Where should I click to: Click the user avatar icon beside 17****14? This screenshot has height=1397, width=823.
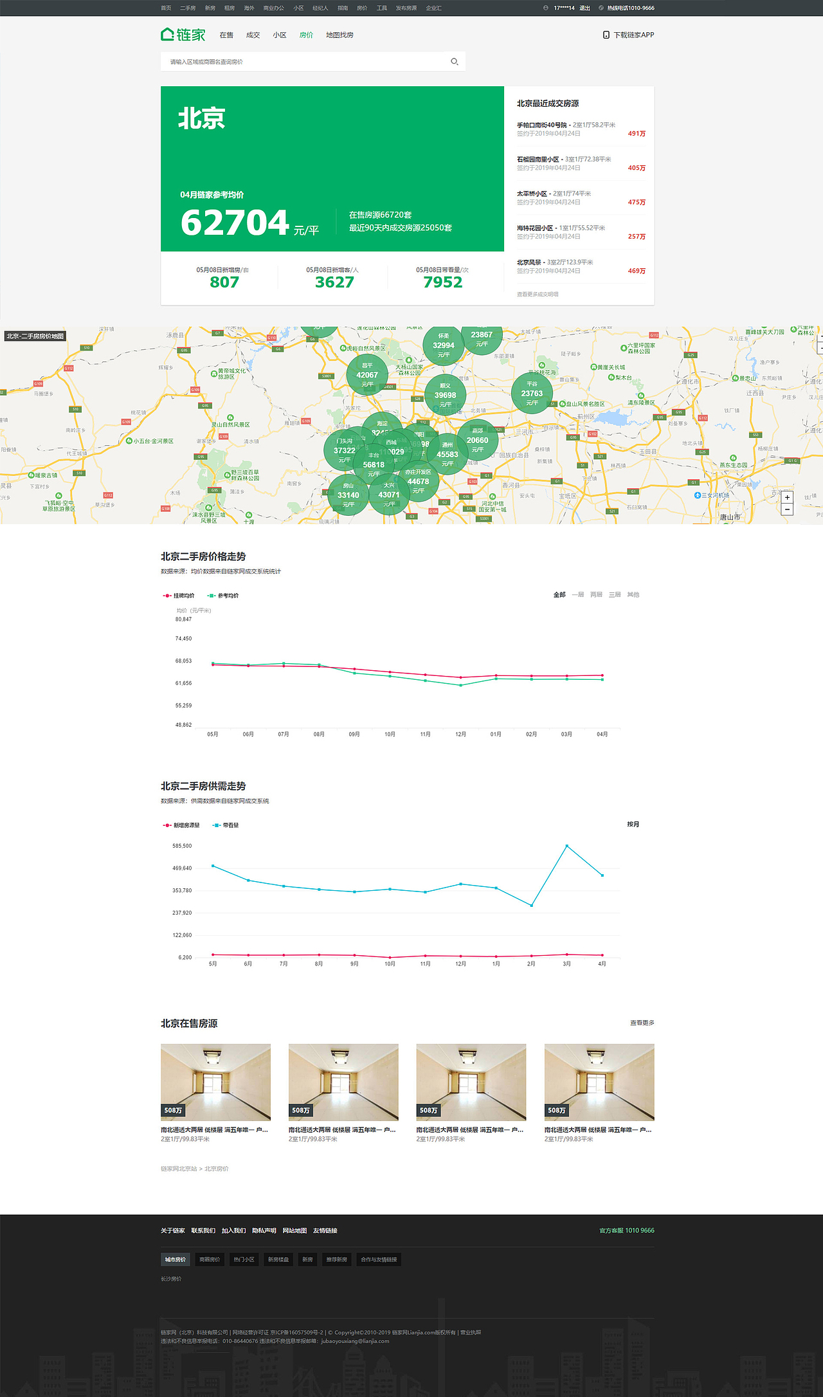[546, 8]
